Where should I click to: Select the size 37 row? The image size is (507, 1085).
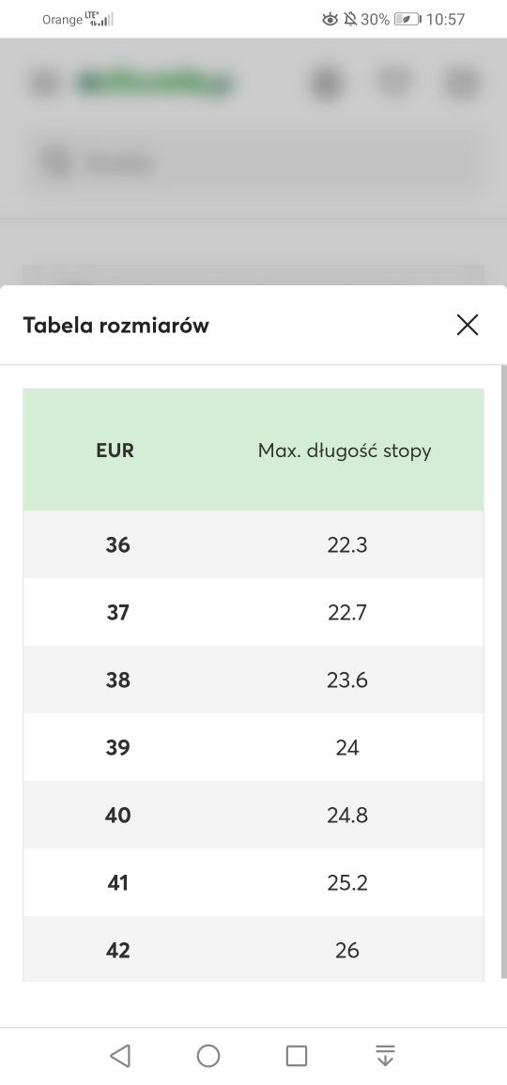pos(253,612)
